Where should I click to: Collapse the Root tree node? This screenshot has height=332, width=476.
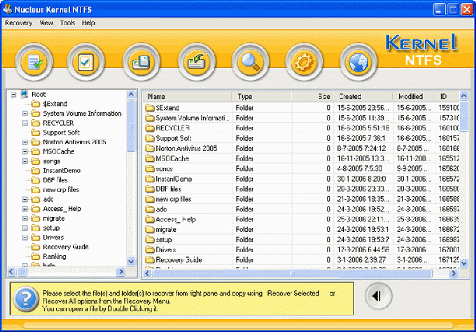pyautogui.click(x=14, y=94)
